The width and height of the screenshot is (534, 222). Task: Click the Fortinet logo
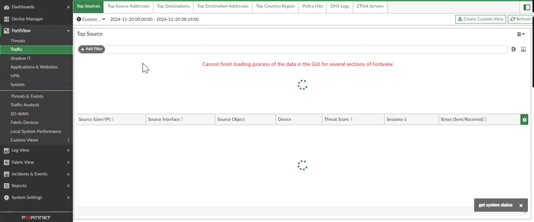click(x=36, y=218)
